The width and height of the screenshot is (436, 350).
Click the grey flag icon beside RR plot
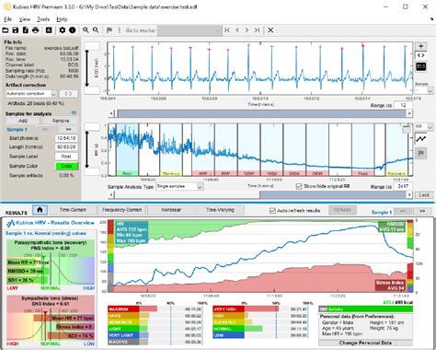(x=421, y=153)
